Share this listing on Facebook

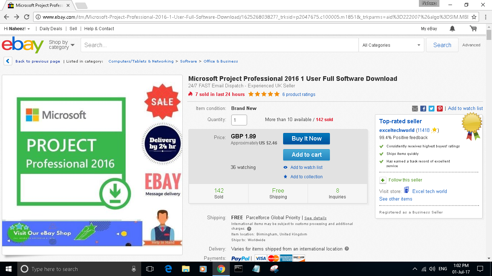[x=423, y=109]
